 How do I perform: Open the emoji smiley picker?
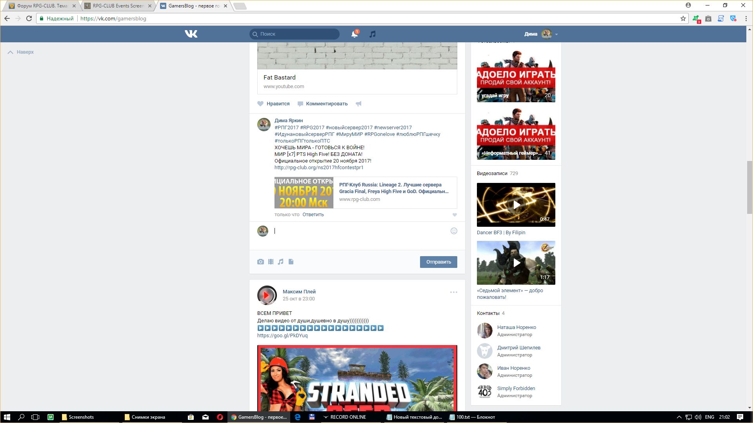click(x=454, y=231)
